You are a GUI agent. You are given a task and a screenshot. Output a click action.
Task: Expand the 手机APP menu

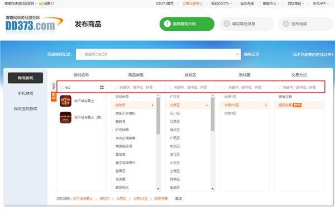(x=320, y=4)
